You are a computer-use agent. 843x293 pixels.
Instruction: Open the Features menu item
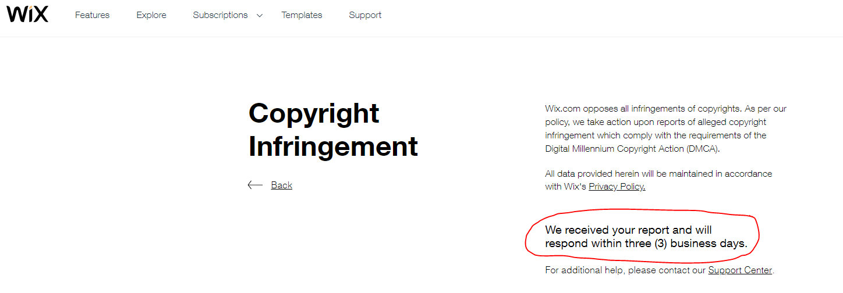tap(92, 15)
